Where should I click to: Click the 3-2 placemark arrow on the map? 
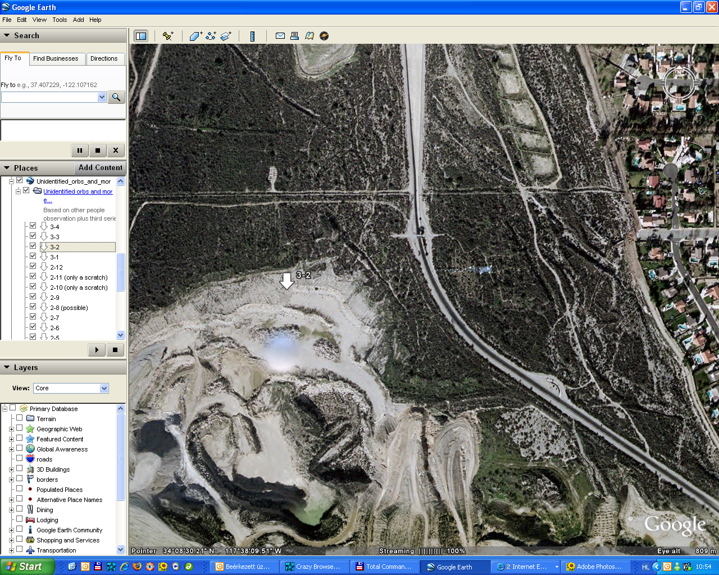(287, 281)
